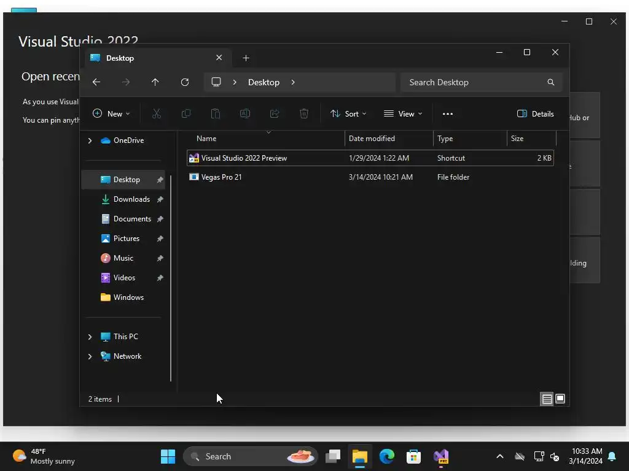629x471 pixels.
Task: Open the notification bell
Action: click(x=612, y=456)
